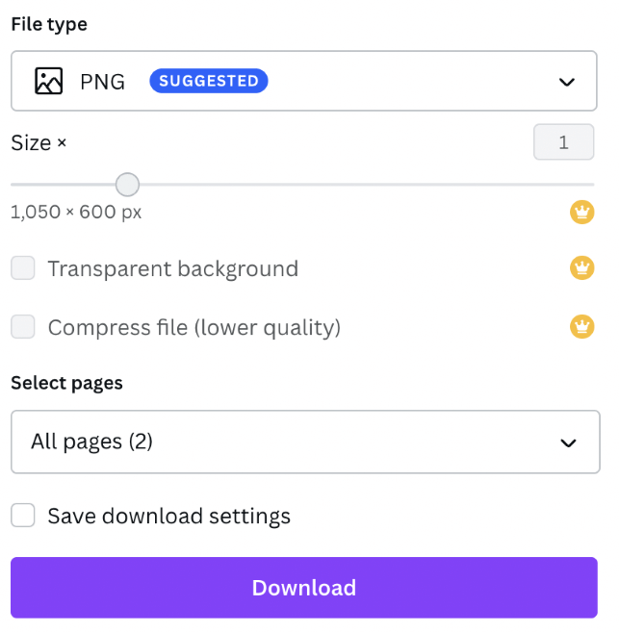The width and height of the screenshot is (619, 632).
Task: Click the Size multiplier input field
Action: [564, 141]
